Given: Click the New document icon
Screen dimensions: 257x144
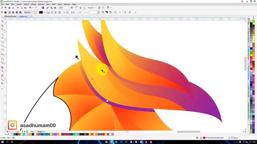Looking at the screenshot, I should point(2,8).
